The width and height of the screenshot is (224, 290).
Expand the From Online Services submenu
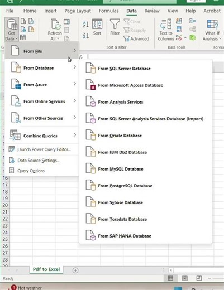click(x=42, y=101)
